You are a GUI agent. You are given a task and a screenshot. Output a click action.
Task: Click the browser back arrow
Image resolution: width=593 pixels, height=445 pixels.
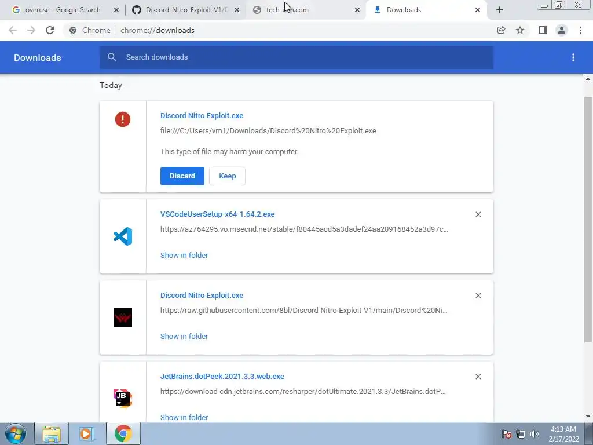pos(13,30)
